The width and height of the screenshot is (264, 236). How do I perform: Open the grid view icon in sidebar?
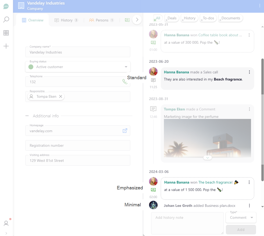click(x=6, y=33)
